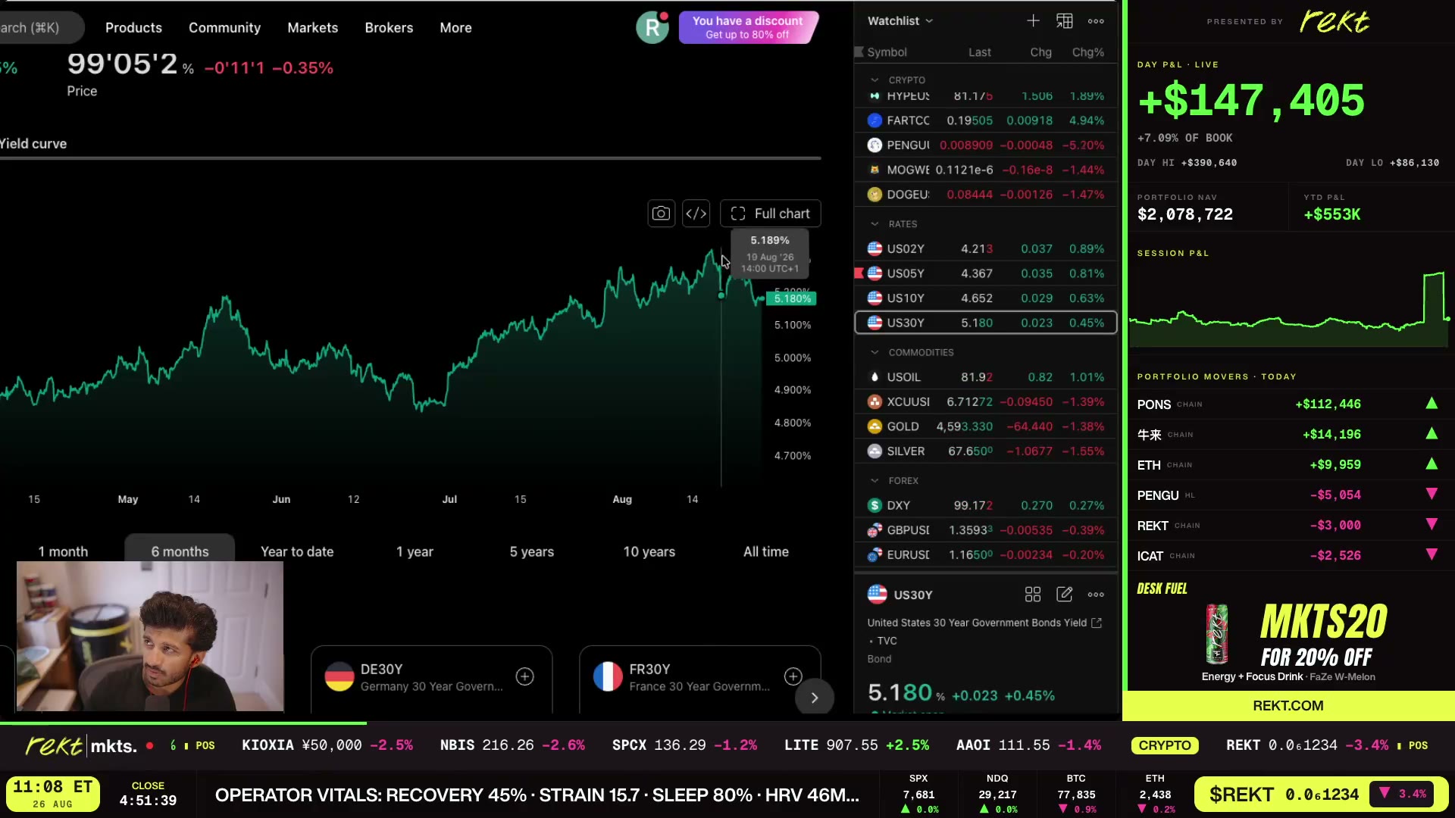Click the discount offer banner
The height and width of the screenshot is (818, 1455).
pyautogui.click(x=748, y=27)
